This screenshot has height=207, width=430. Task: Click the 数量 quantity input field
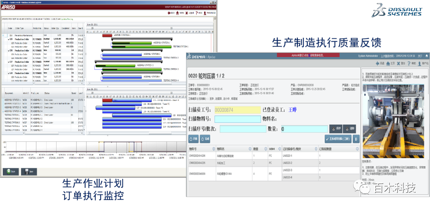pyautogui.click(x=303, y=129)
